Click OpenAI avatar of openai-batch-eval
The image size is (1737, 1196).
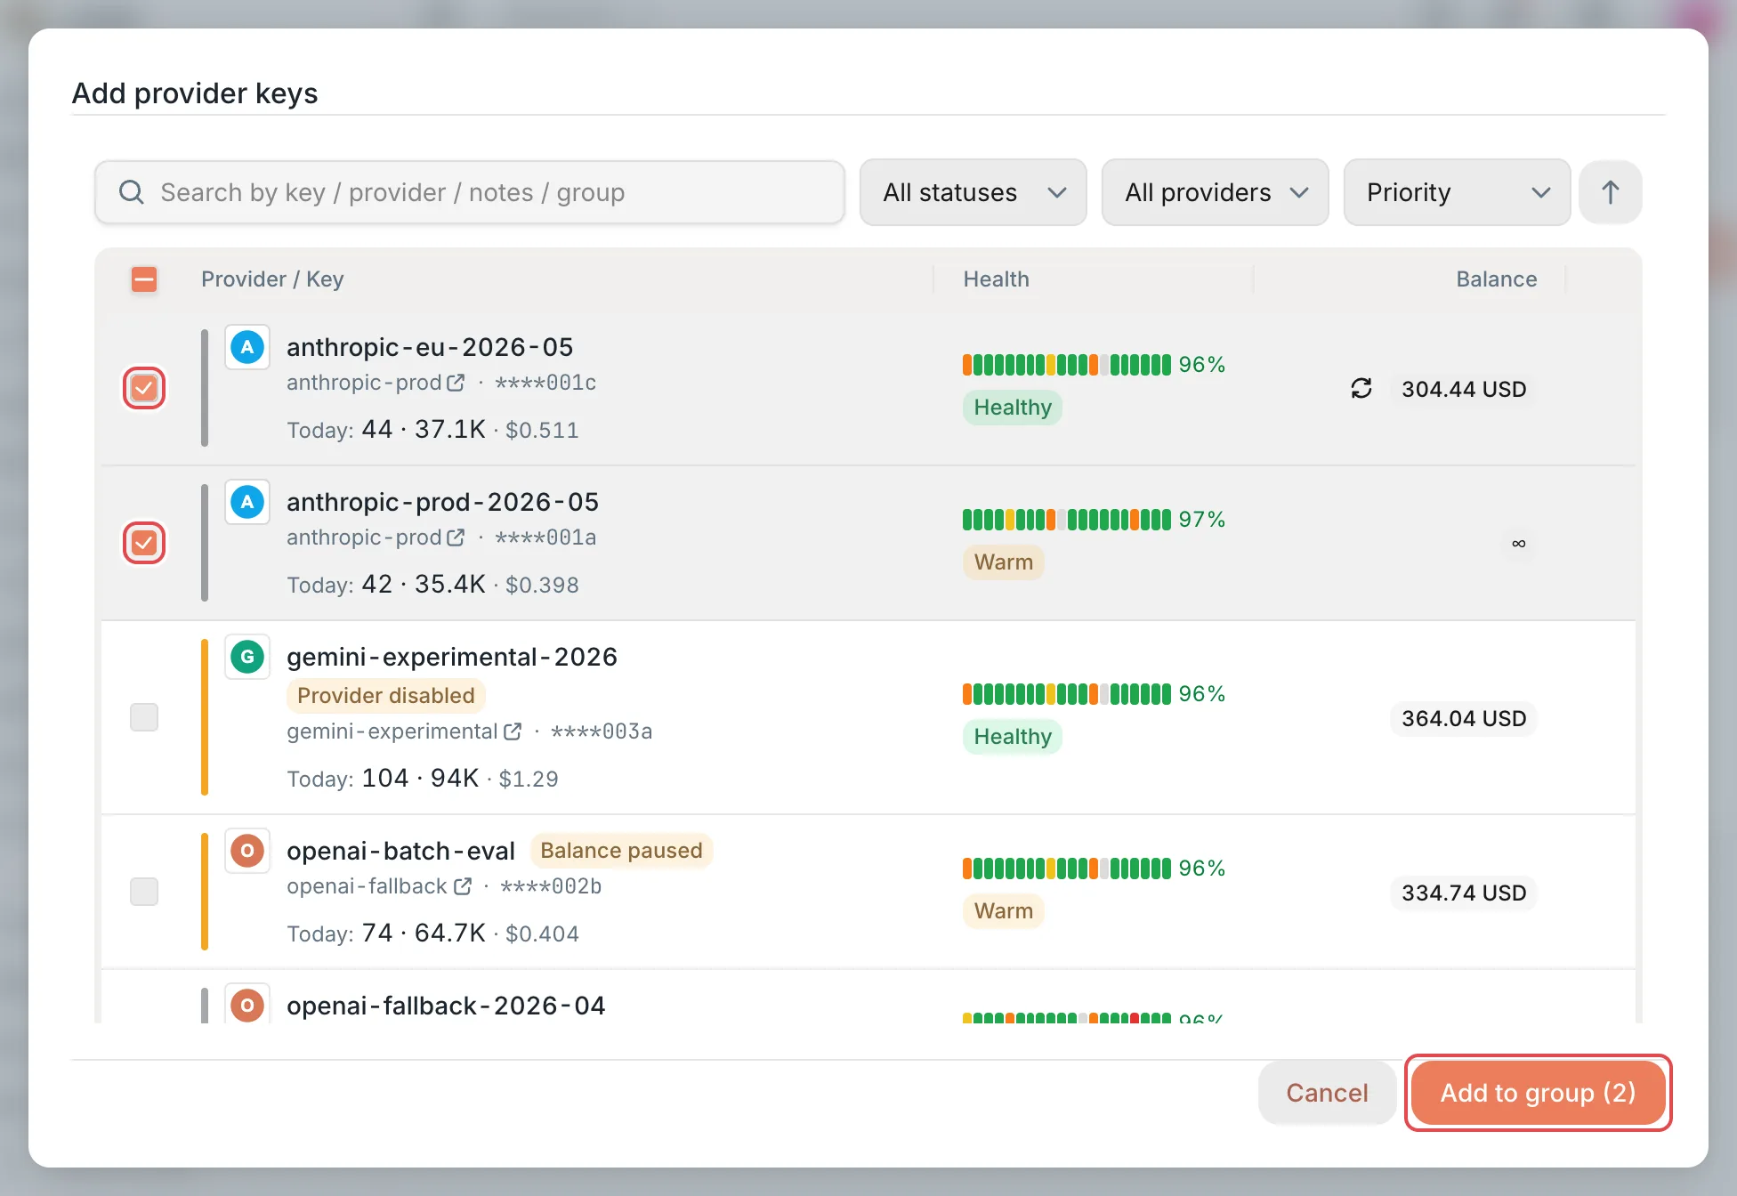[247, 851]
